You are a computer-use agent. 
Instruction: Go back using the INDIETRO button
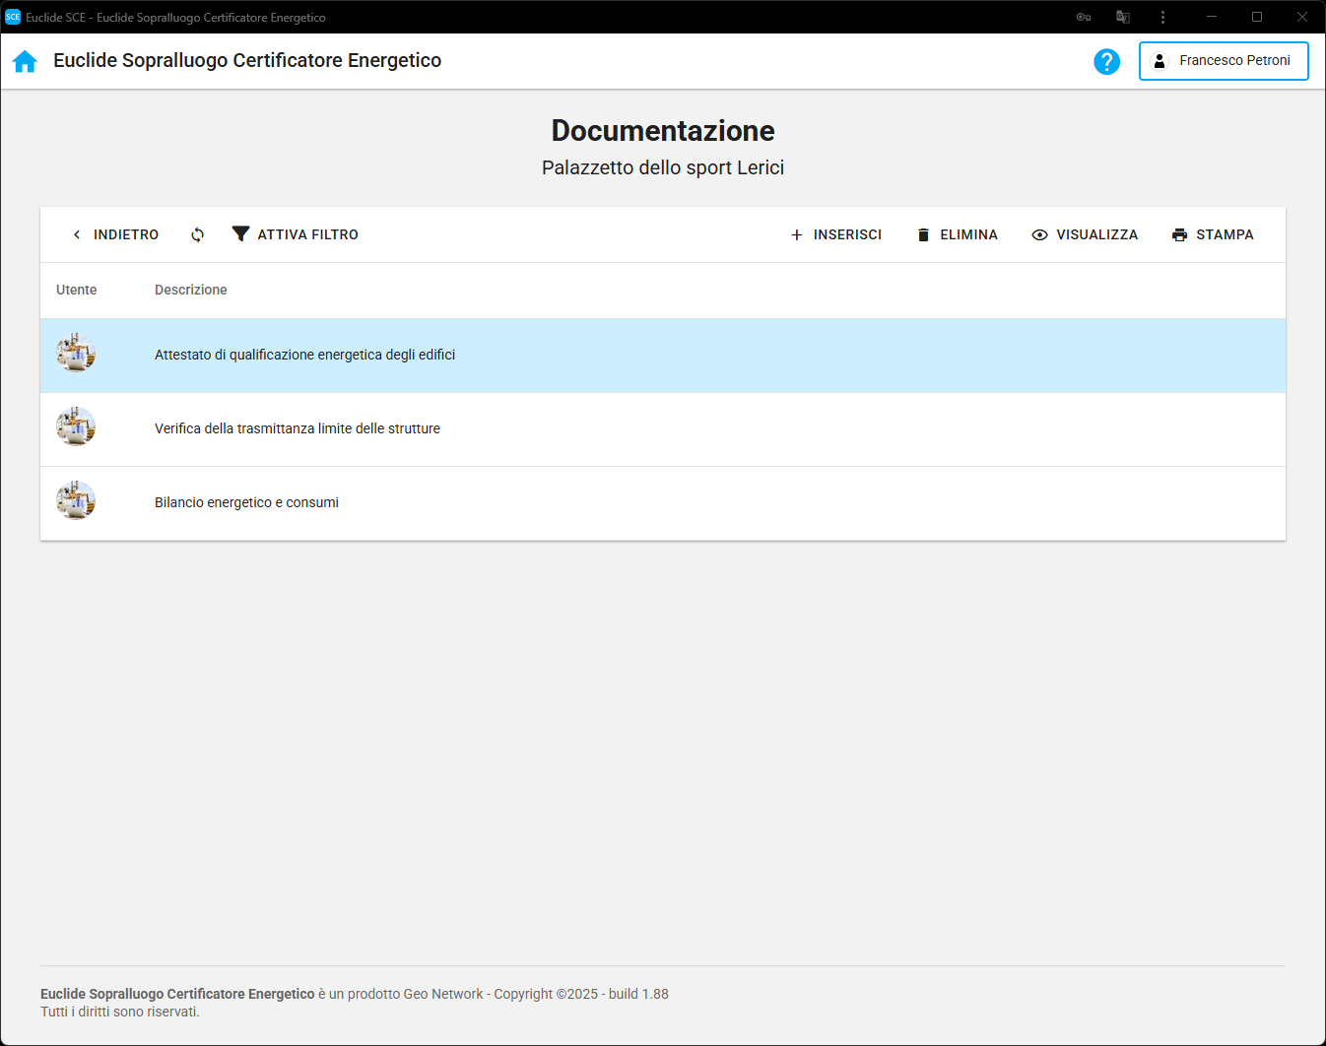pyautogui.click(x=115, y=234)
